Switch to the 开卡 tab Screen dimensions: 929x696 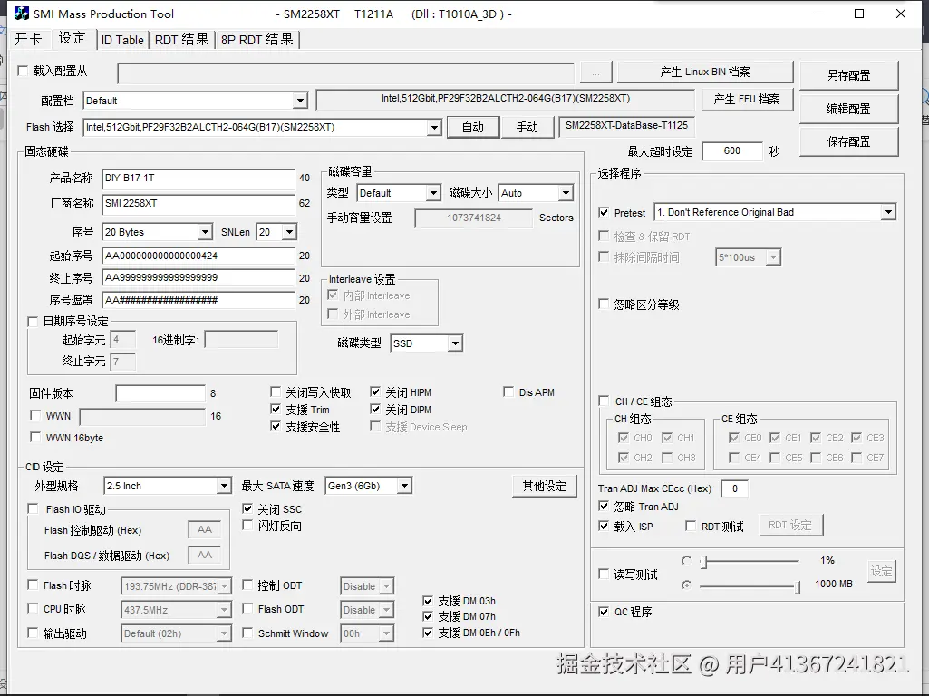[x=28, y=39]
